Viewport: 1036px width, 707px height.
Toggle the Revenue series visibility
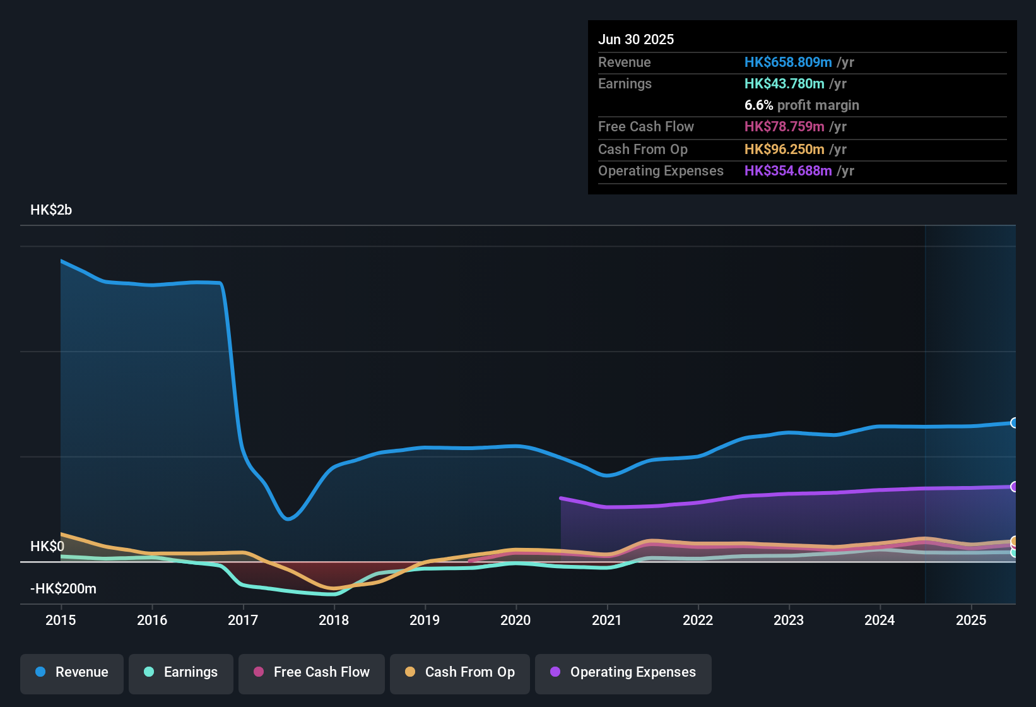pyautogui.click(x=71, y=672)
